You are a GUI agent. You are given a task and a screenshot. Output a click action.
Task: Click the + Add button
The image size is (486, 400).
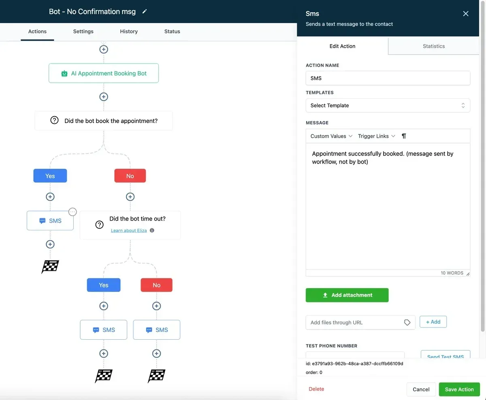[x=433, y=322]
